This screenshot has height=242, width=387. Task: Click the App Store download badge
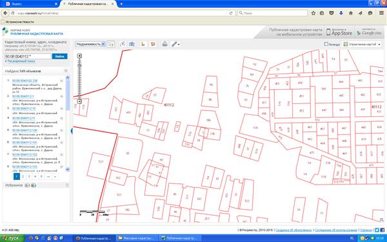coord(339,32)
